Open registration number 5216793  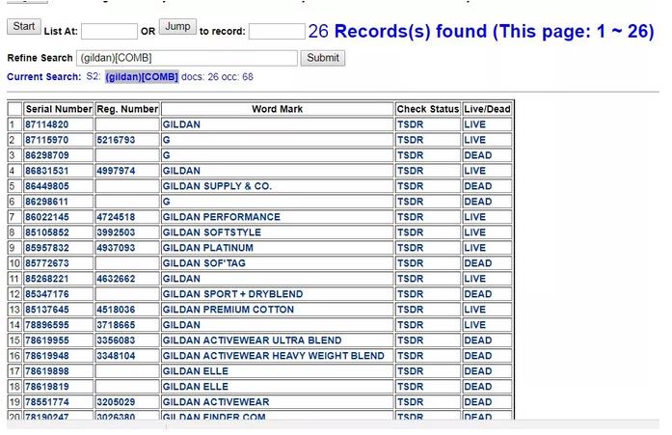pos(116,140)
